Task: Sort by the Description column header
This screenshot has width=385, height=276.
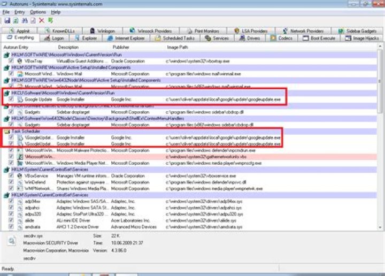Action: point(68,47)
